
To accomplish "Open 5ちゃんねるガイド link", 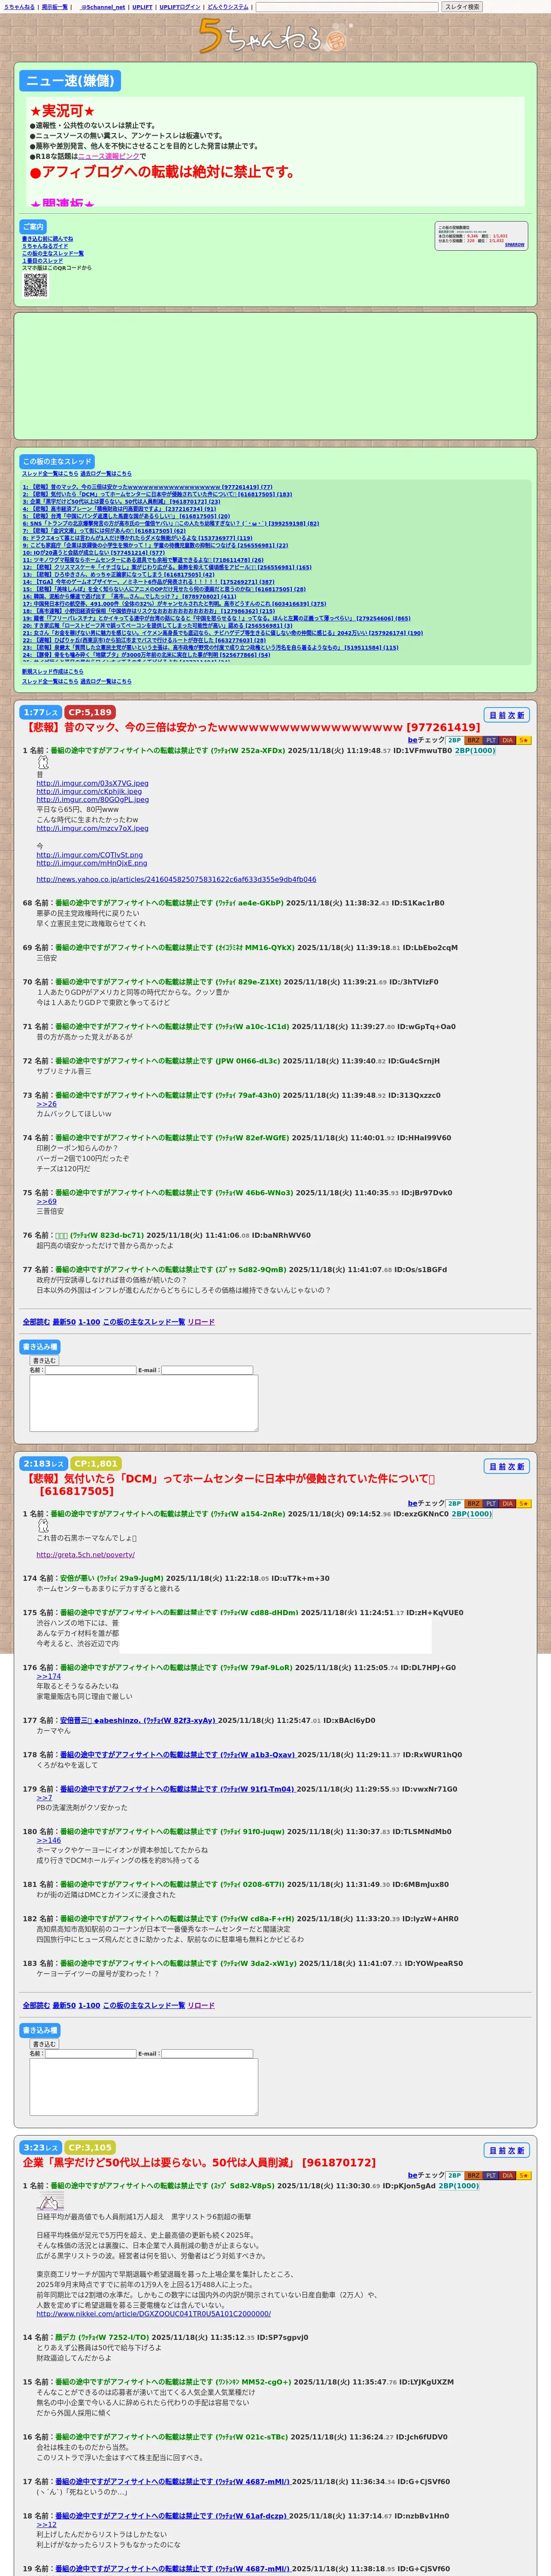I will [x=45, y=246].
